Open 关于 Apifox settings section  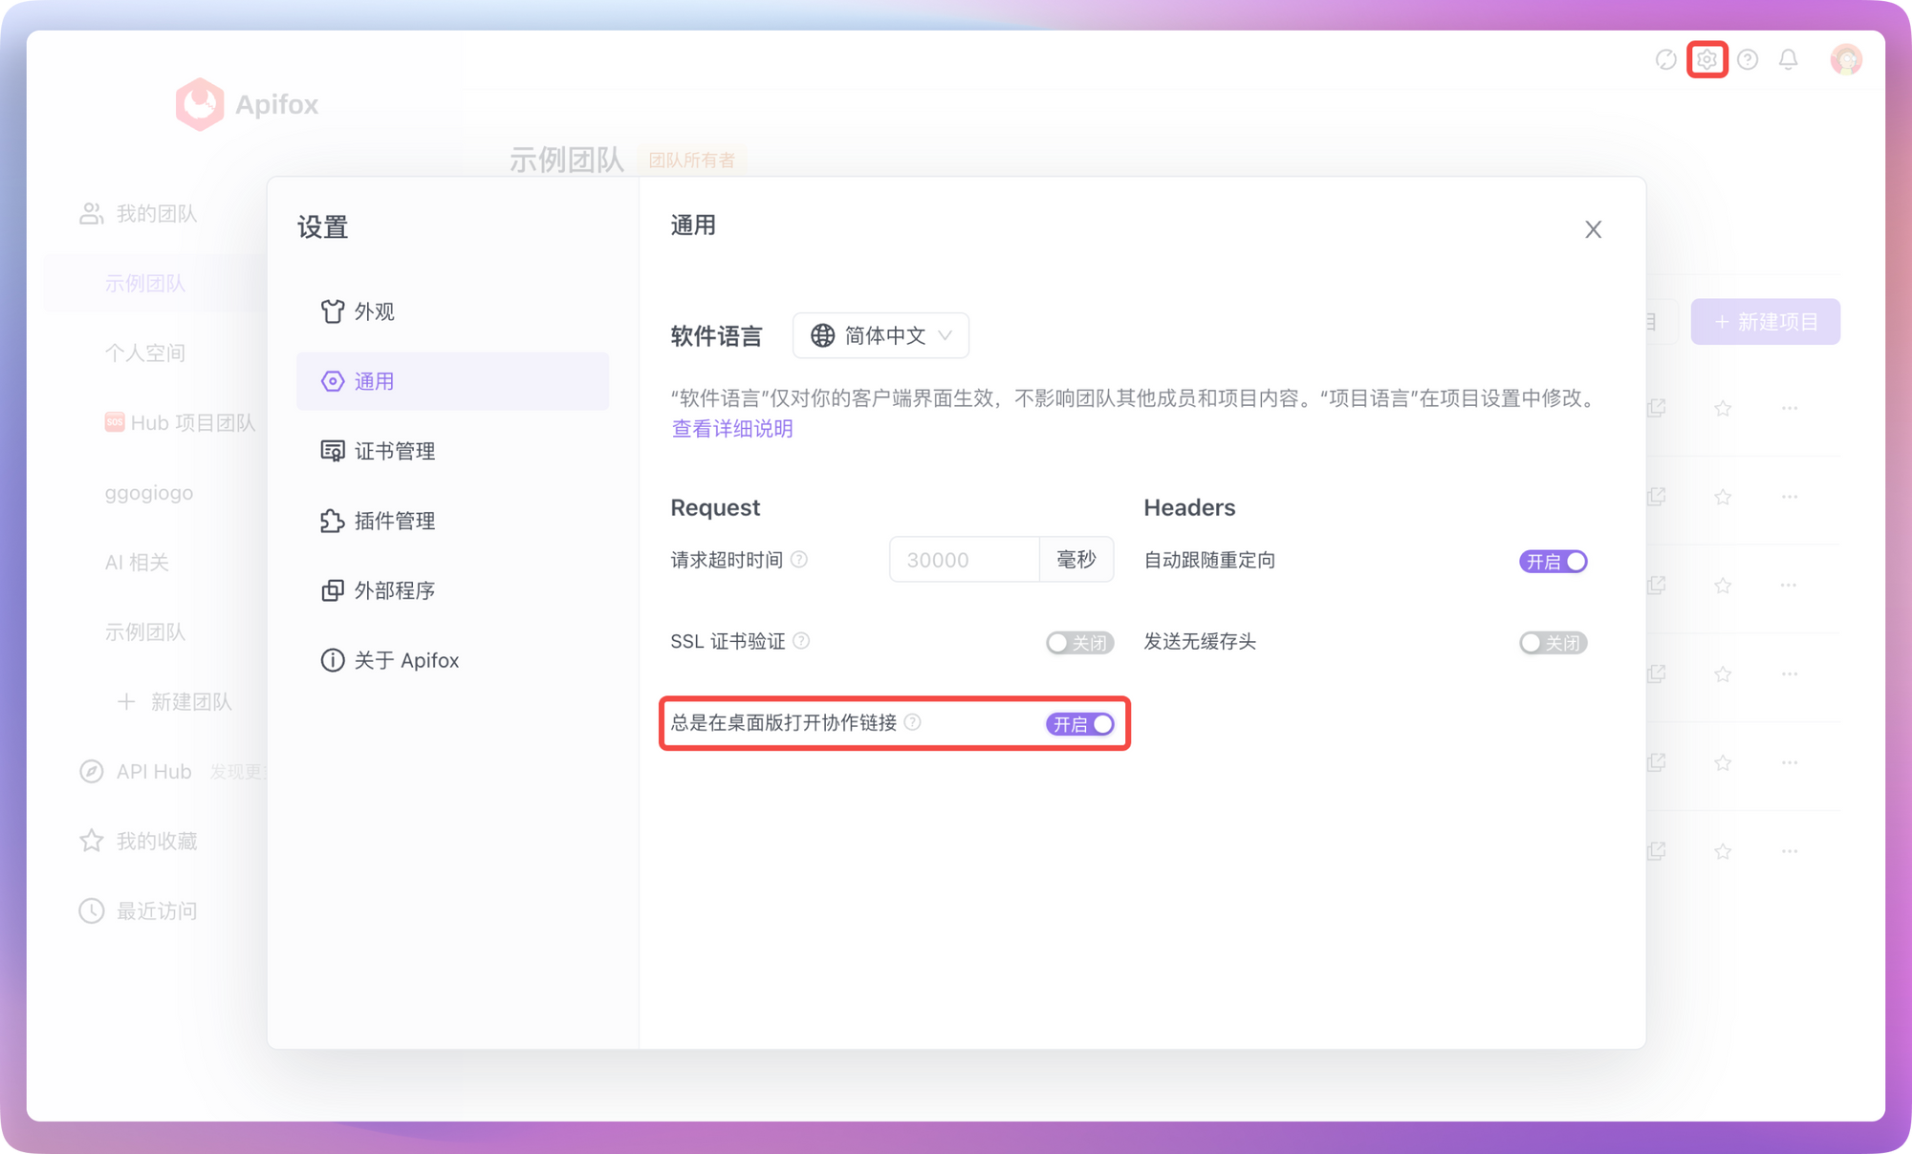click(452, 660)
